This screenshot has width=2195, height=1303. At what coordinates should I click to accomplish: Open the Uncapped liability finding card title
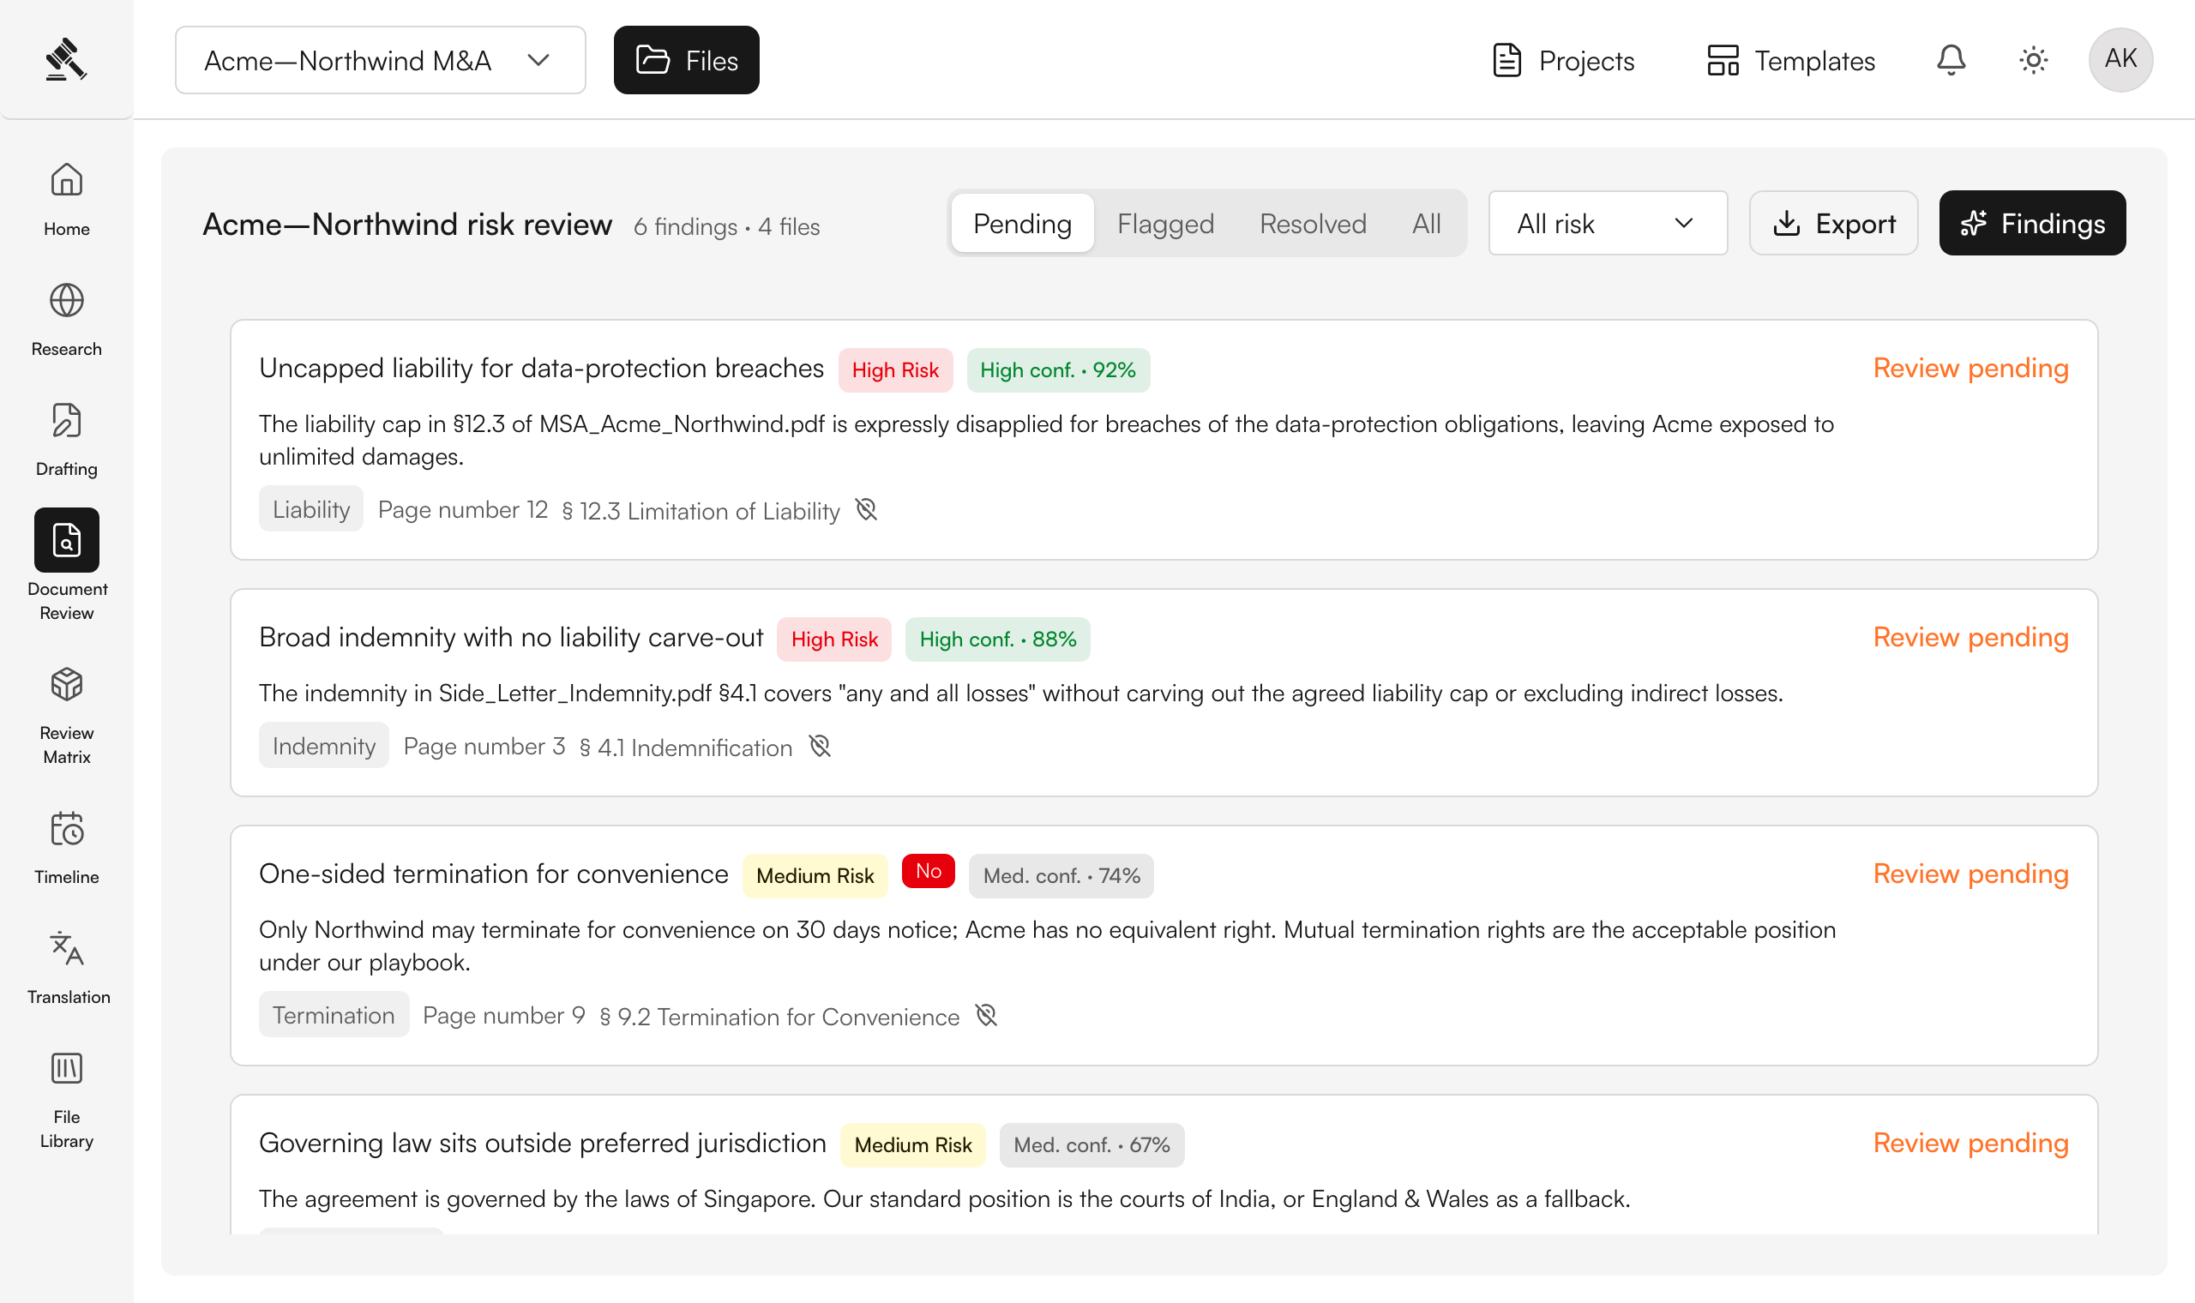coord(541,368)
